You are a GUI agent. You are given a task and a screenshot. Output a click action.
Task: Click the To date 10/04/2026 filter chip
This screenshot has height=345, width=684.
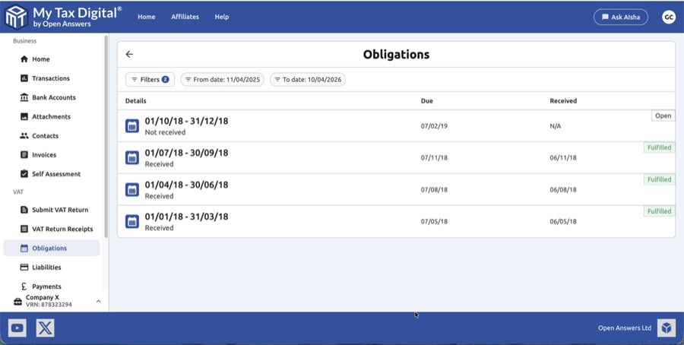(308, 79)
